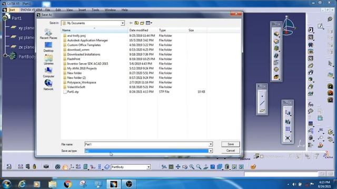Viewport: 337px width, 189px height.
Task: Go back to the previous folder
Action: pyautogui.click(x=131, y=23)
